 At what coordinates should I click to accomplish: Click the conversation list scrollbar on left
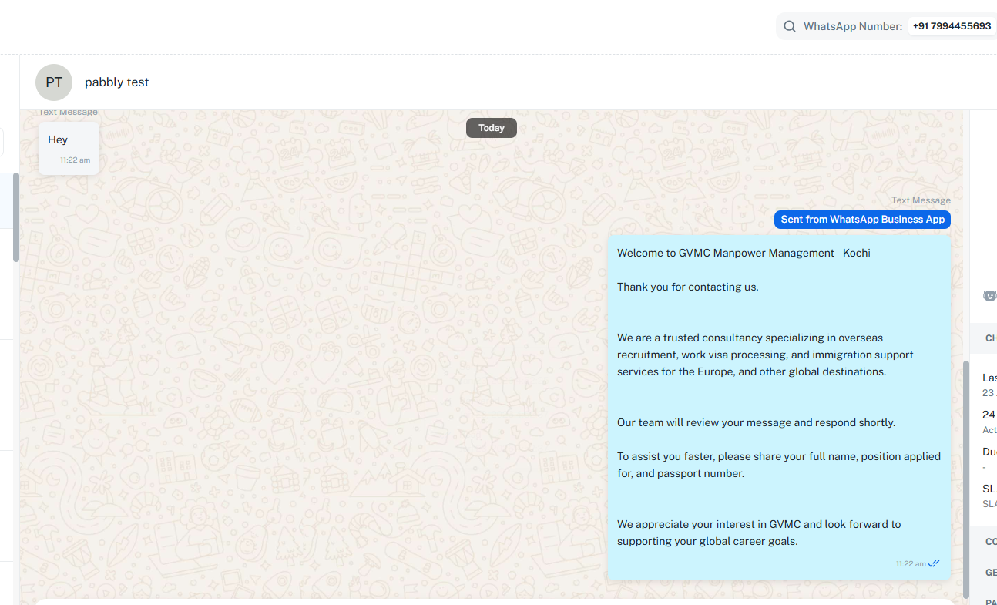(16, 217)
